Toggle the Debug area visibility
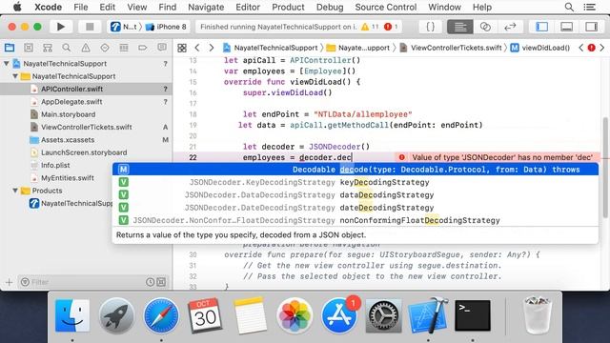This screenshot has height=343, width=610. click(566, 27)
